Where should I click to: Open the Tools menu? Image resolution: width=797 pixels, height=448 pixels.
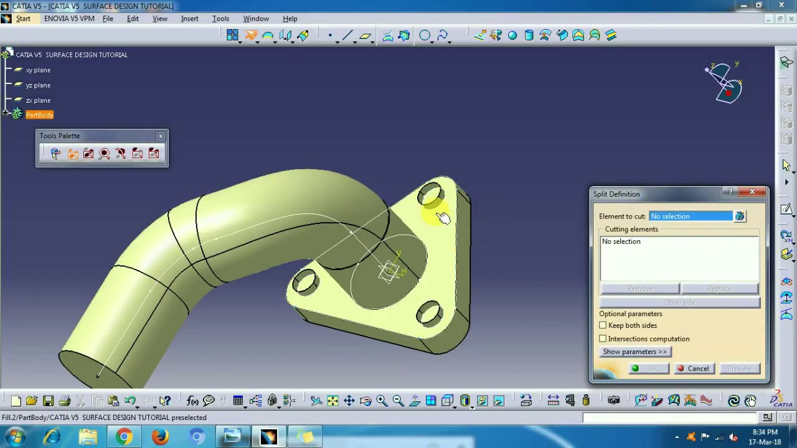coord(220,19)
